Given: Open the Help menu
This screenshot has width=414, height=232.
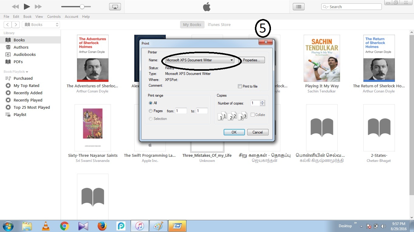Looking at the screenshot, I should (86, 17).
